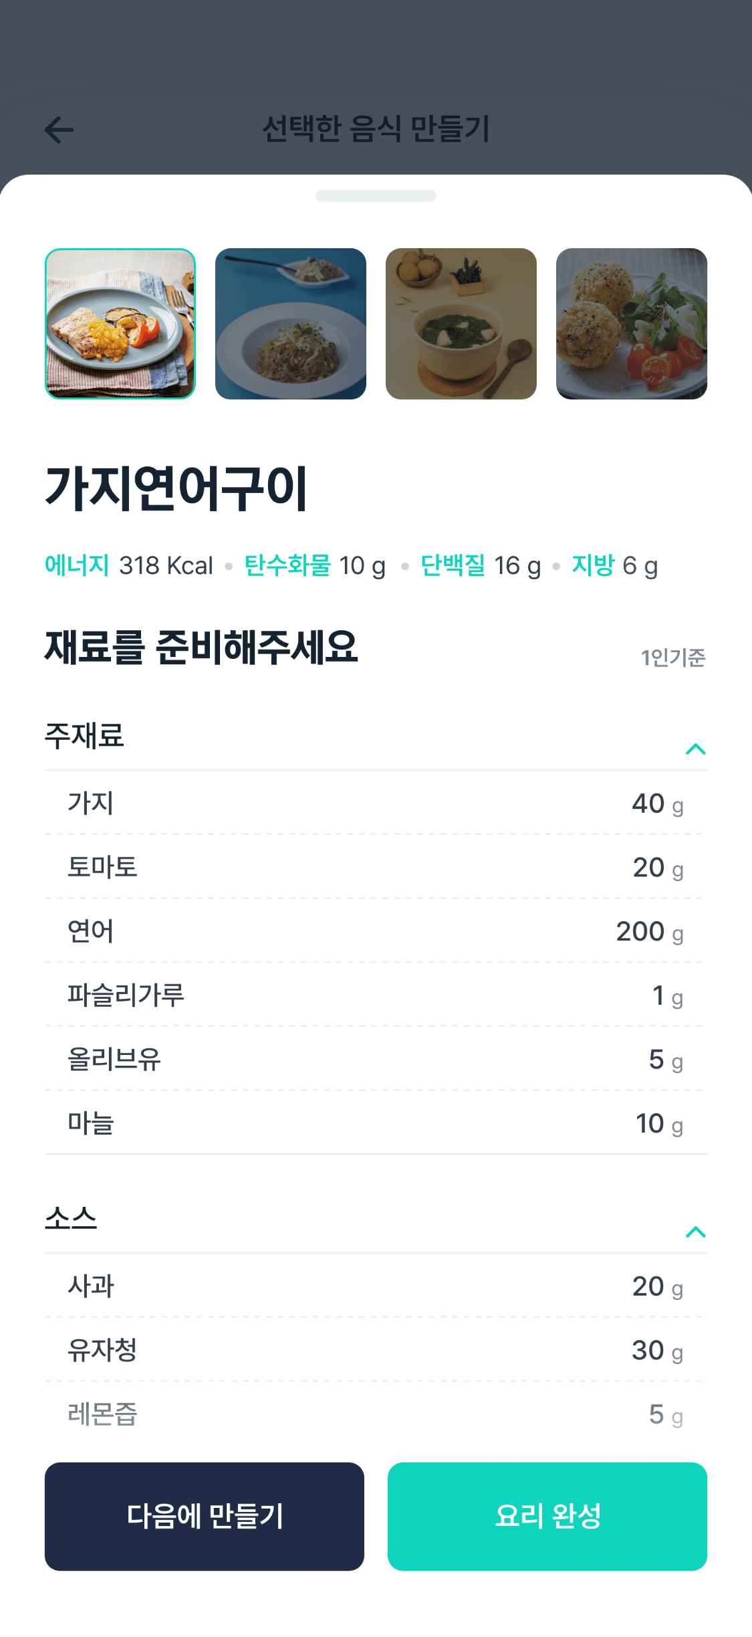
Task: Select the noodle dish thumbnail
Action: 291,324
